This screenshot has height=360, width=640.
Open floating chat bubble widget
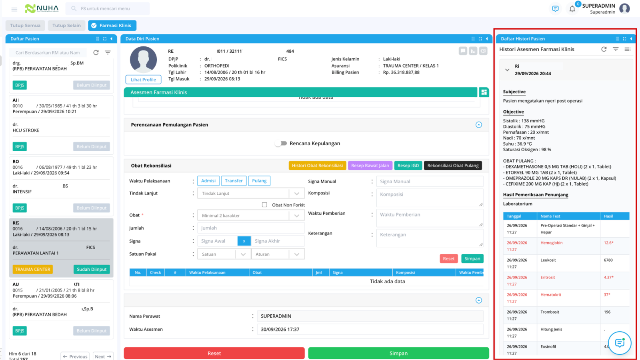(620, 343)
